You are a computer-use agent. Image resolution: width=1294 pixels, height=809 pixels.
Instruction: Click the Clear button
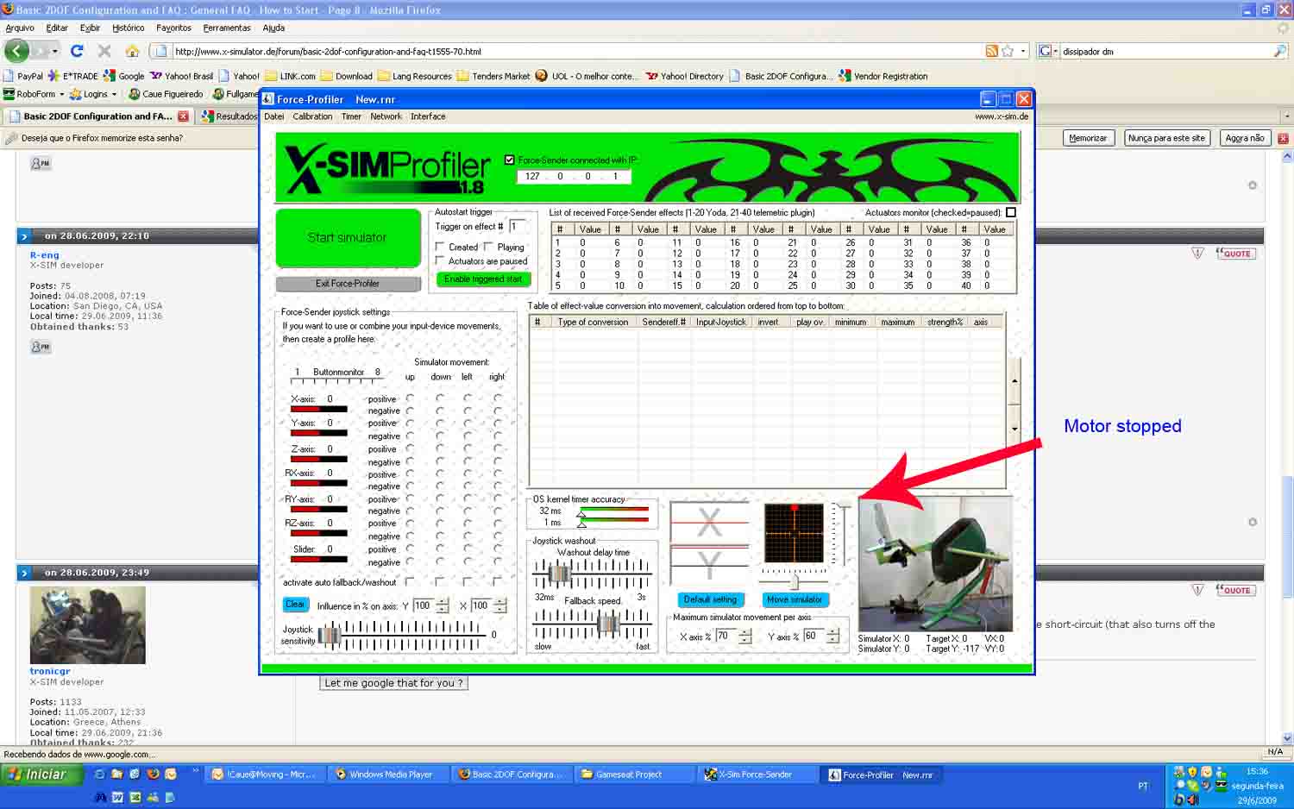pyautogui.click(x=295, y=604)
